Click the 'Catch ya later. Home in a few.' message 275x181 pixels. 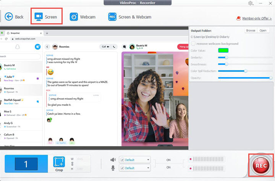[x=64, y=114]
